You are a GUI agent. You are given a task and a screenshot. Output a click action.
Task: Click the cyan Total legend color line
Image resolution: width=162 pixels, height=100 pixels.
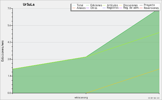74,5
